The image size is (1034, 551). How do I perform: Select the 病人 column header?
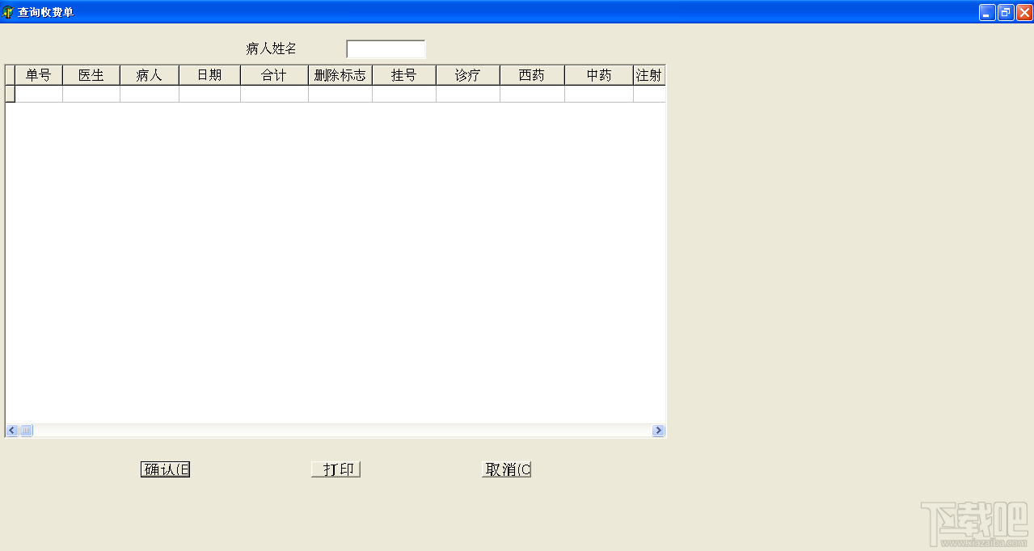[x=149, y=74]
